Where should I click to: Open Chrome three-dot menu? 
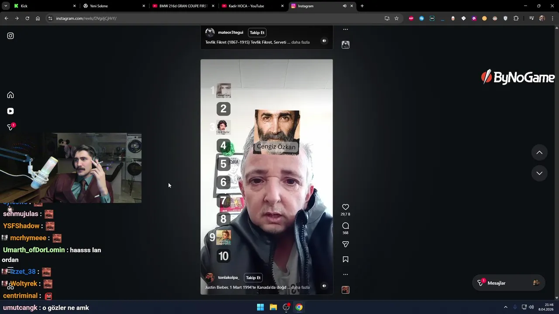point(552,18)
